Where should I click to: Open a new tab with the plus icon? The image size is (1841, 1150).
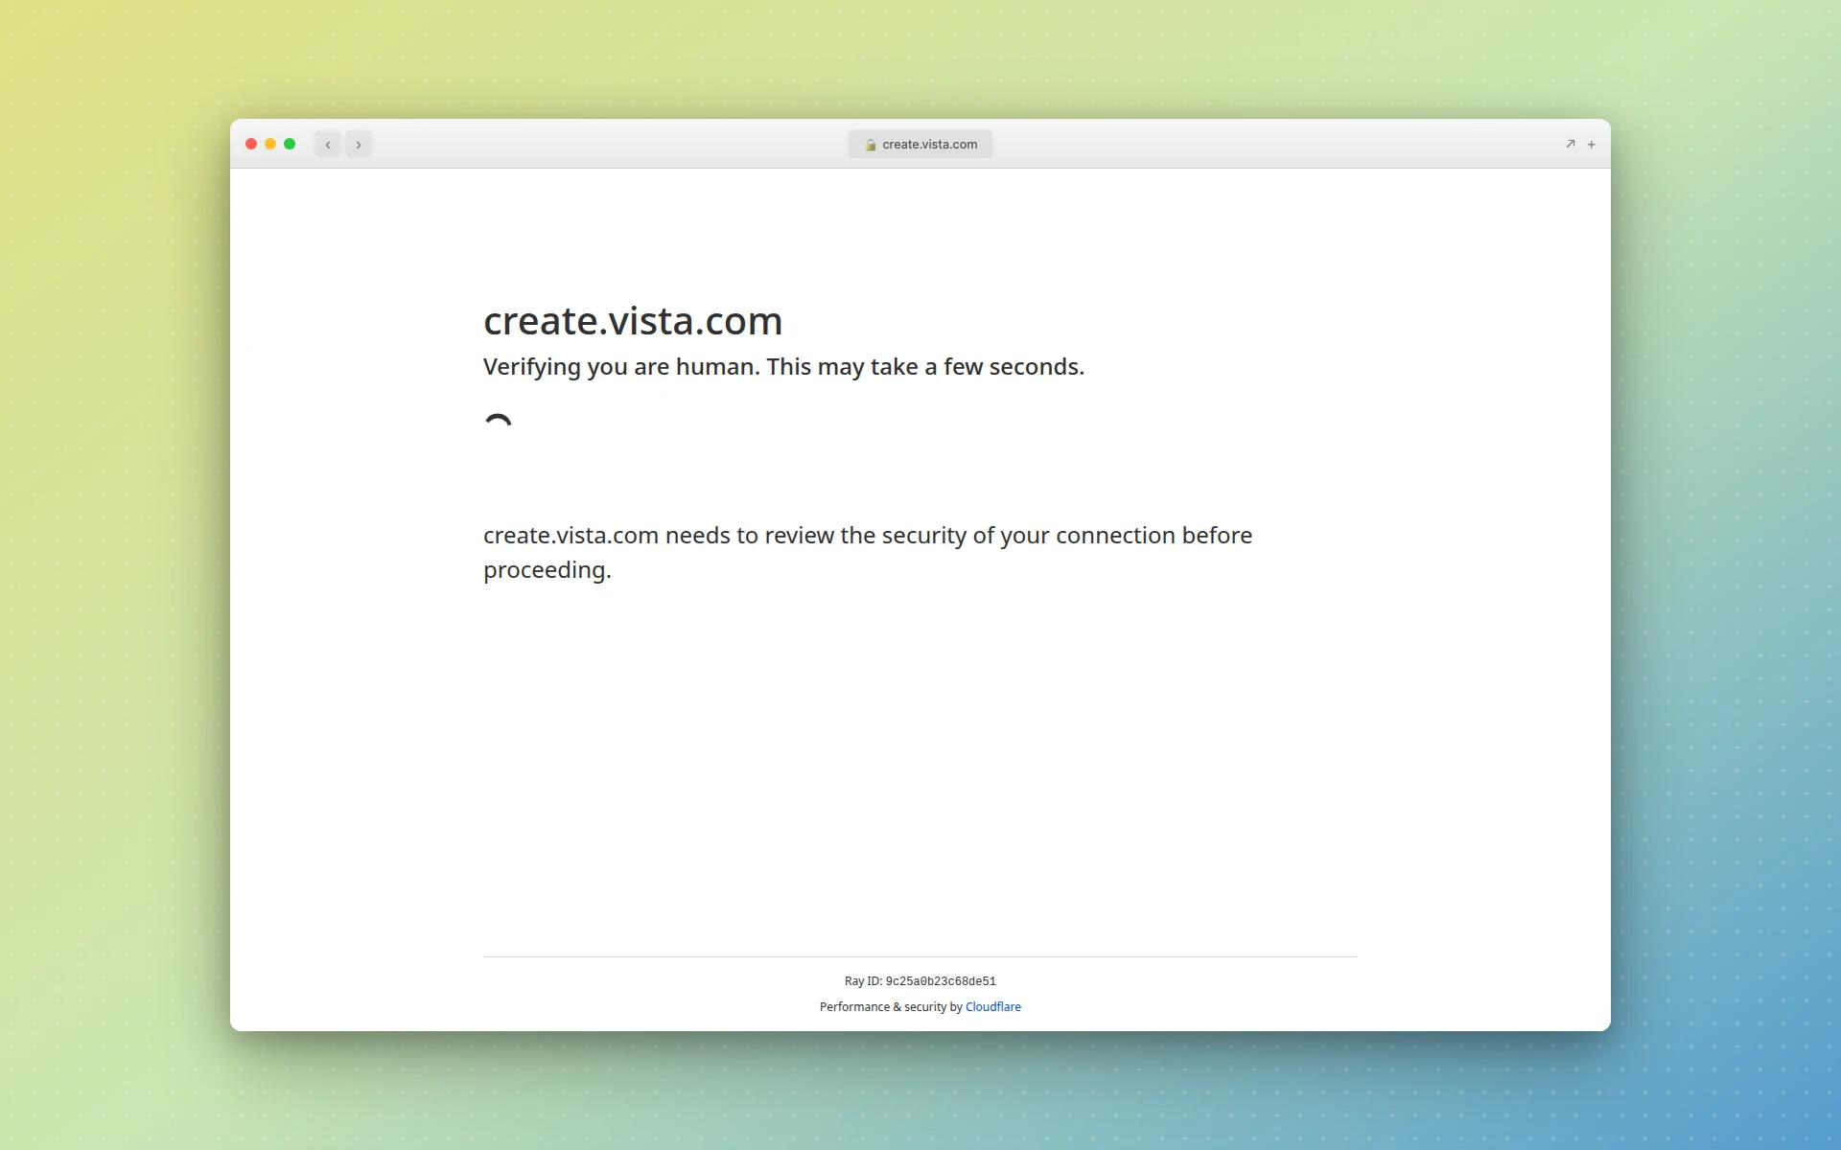[1591, 144]
